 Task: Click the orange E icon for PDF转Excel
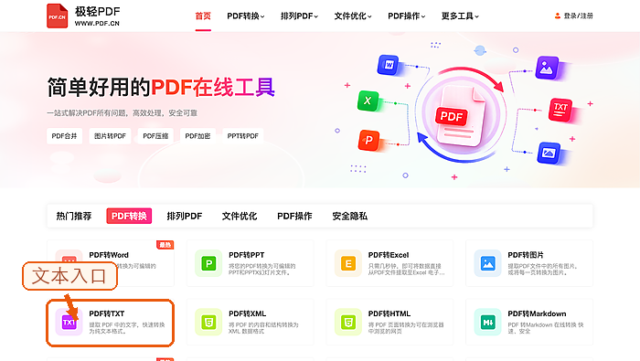point(348,263)
